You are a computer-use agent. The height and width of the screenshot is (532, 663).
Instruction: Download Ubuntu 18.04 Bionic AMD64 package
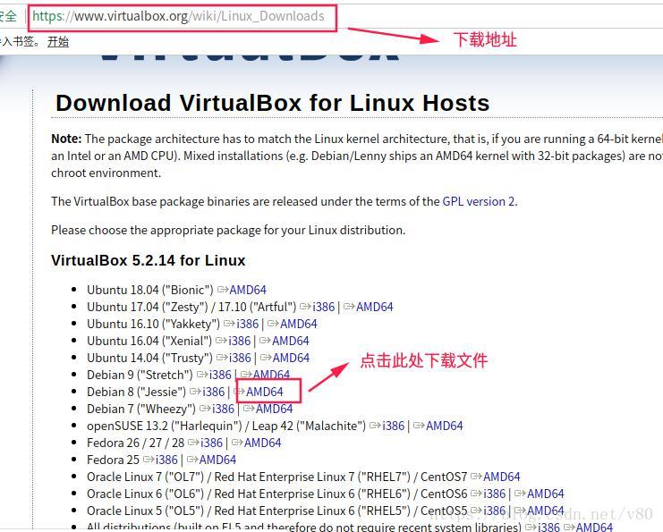click(x=247, y=290)
